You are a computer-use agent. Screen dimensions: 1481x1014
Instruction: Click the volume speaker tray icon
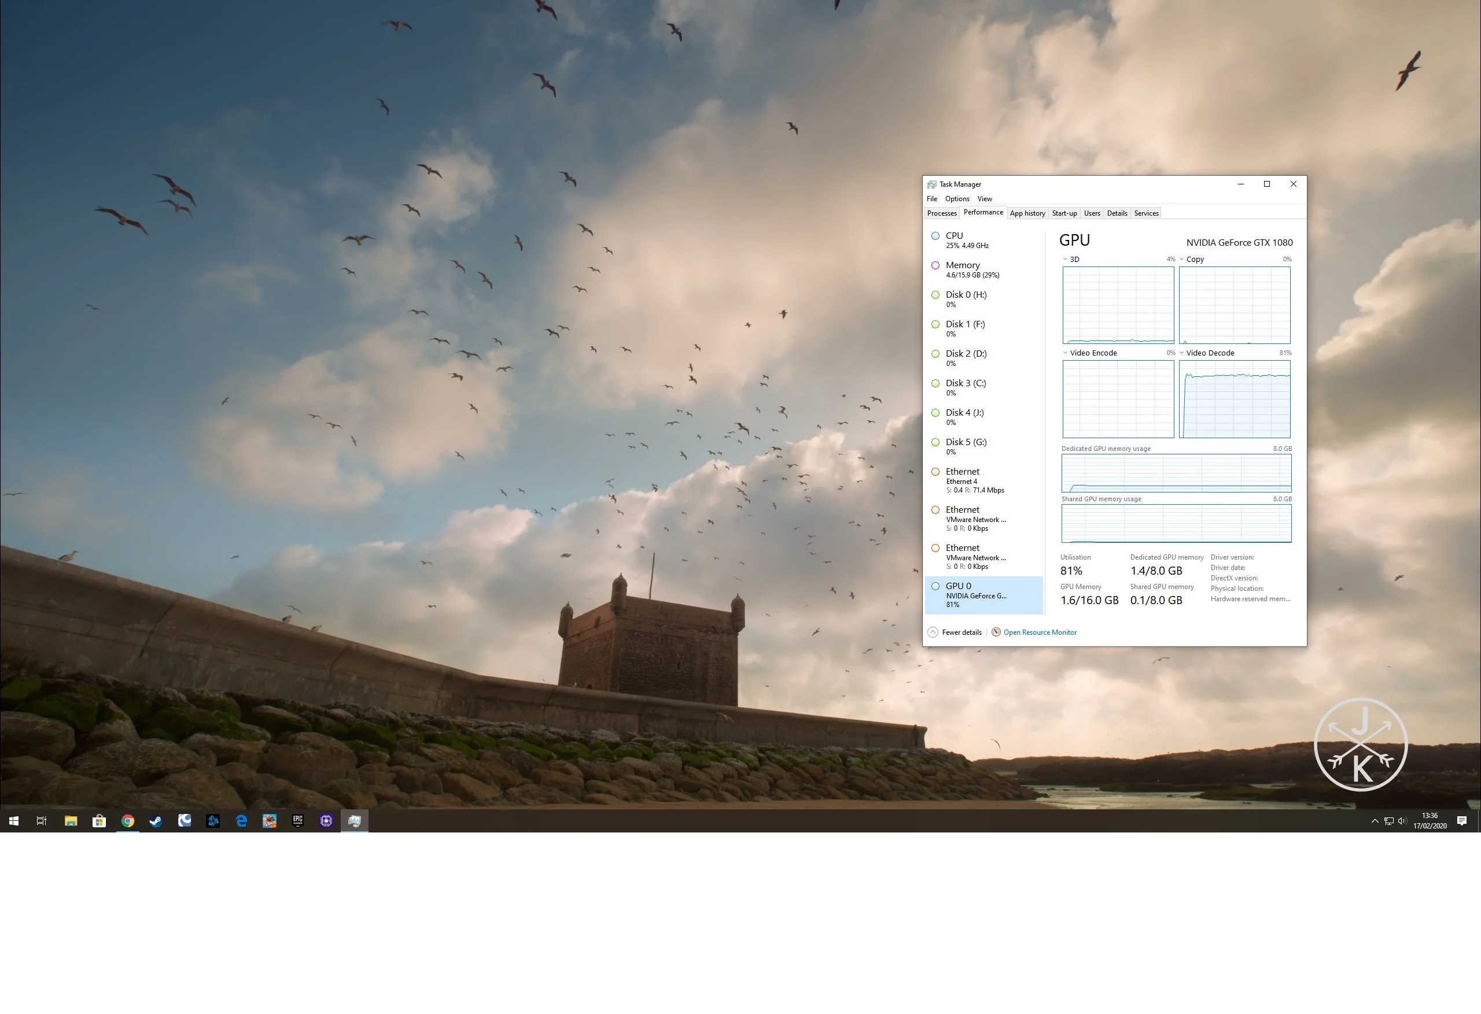coord(1402,821)
